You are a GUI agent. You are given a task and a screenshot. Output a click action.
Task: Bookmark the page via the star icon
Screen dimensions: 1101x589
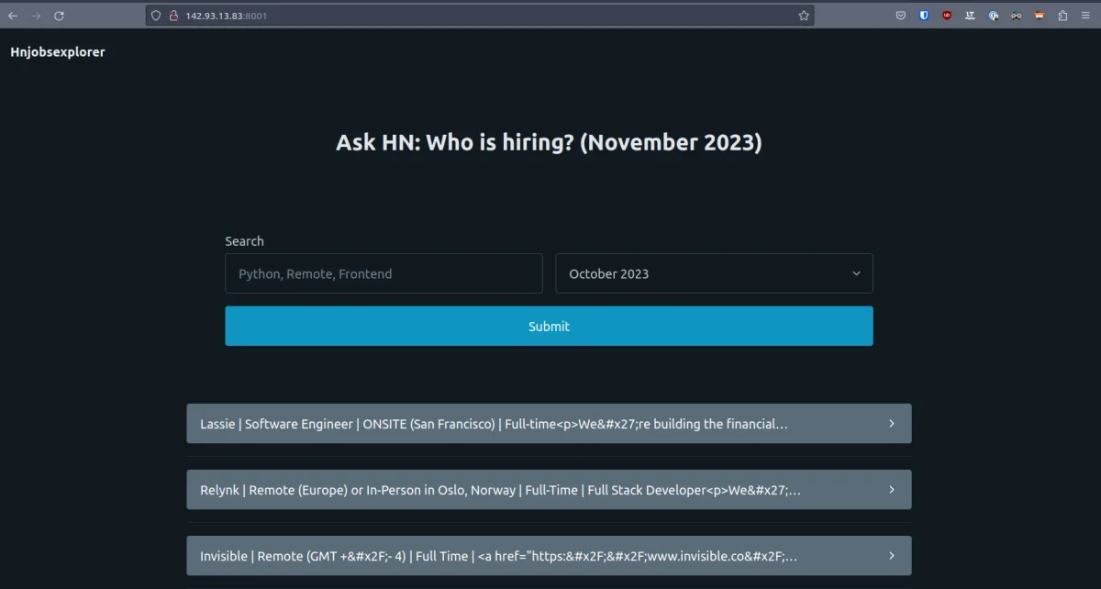coord(803,15)
